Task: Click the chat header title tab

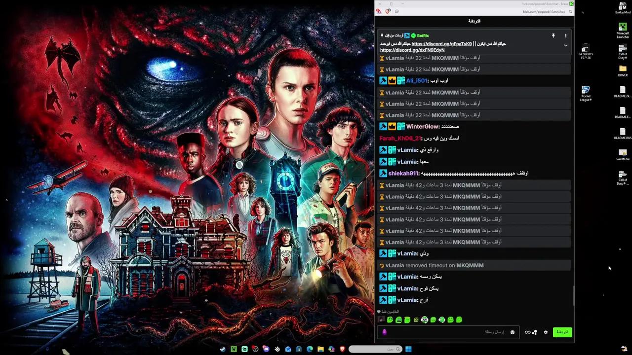Action: [x=474, y=21]
